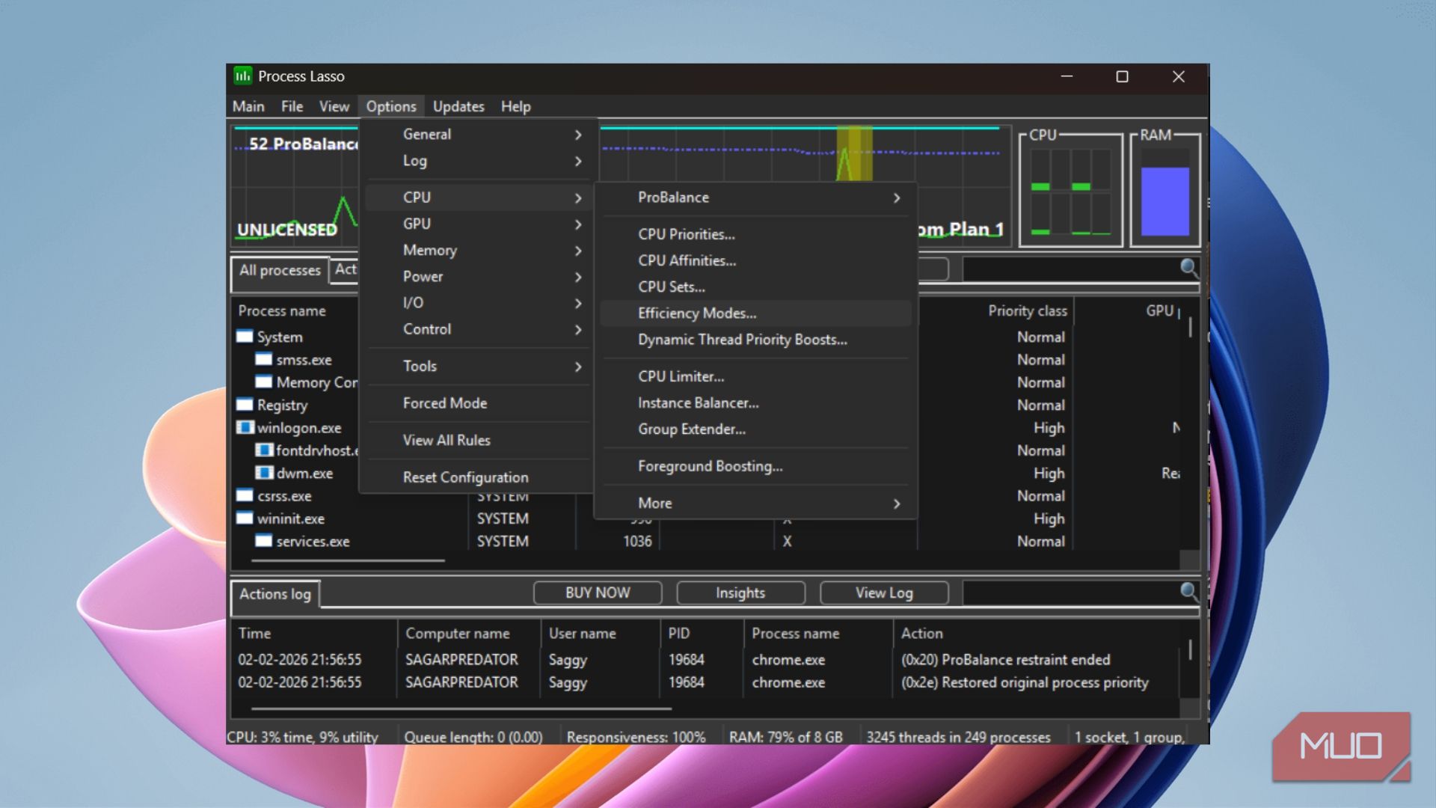This screenshot has height=808, width=1436.
Task: Click the Process Lasso title bar app icon
Action: tap(242, 76)
